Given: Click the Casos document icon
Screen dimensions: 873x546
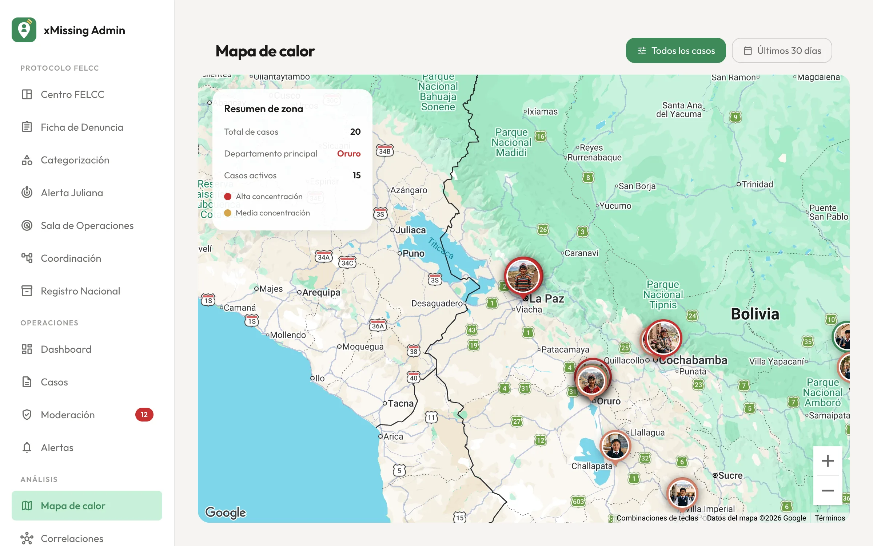Looking at the screenshot, I should [x=27, y=382].
